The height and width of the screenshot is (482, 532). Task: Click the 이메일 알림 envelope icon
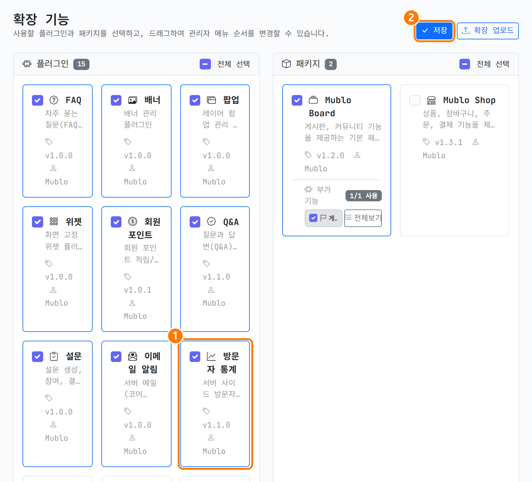click(133, 356)
